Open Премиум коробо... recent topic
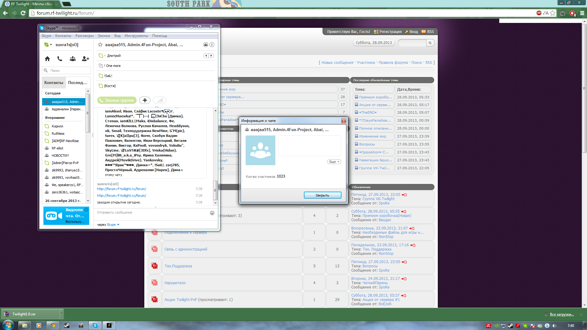Screen dimensions: 587x330 click(375, 97)
